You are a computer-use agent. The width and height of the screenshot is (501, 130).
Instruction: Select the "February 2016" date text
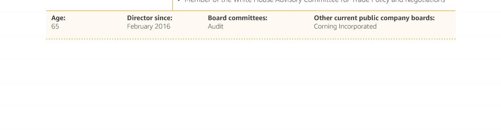click(149, 26)
